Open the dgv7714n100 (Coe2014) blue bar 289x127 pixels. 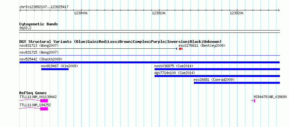point(217,76)
